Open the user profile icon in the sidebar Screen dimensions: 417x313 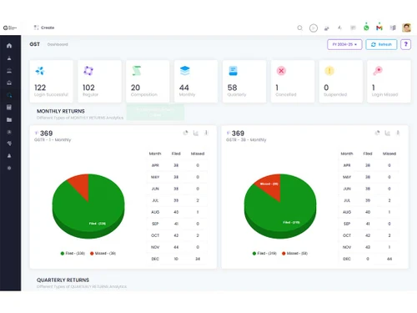pyautogui.click(x=9, y=58)
